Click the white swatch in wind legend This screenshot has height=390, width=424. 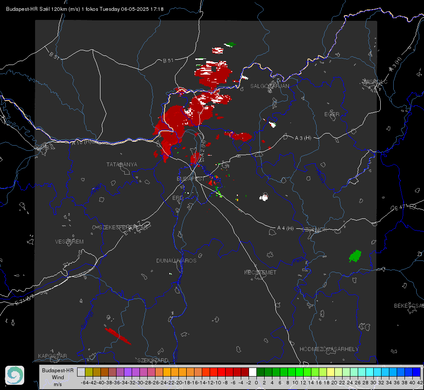(252, 372)
